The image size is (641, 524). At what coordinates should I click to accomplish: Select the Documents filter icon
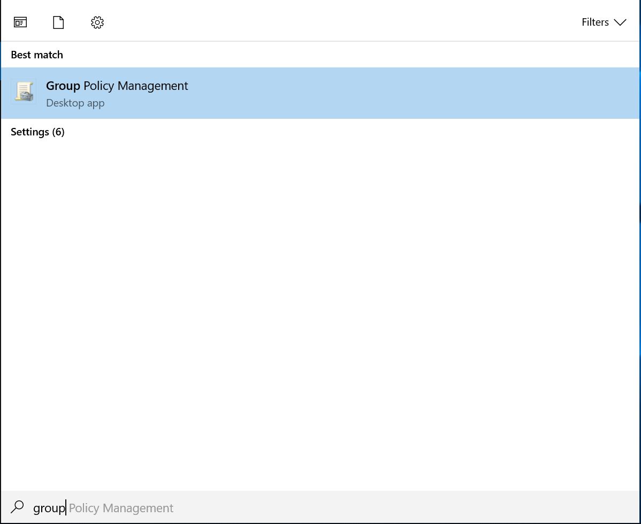tap(58, 22)
